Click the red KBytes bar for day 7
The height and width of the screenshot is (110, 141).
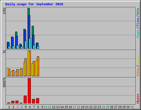pos(33,101)
